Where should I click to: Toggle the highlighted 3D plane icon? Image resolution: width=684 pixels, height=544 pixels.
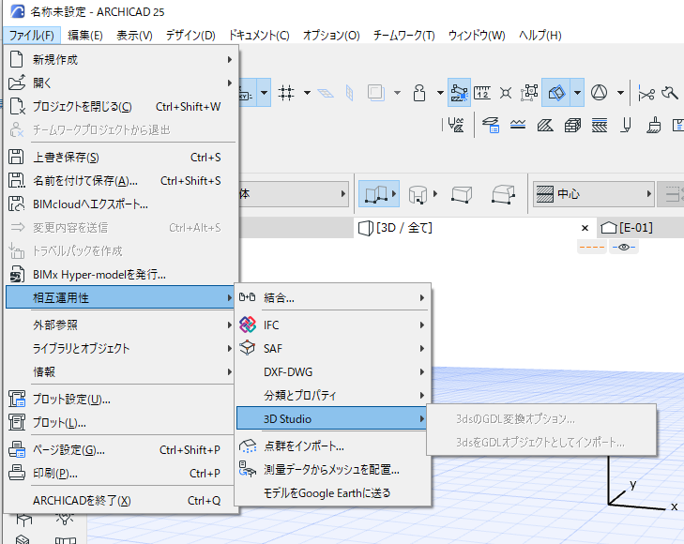click(x=556, y=93)
